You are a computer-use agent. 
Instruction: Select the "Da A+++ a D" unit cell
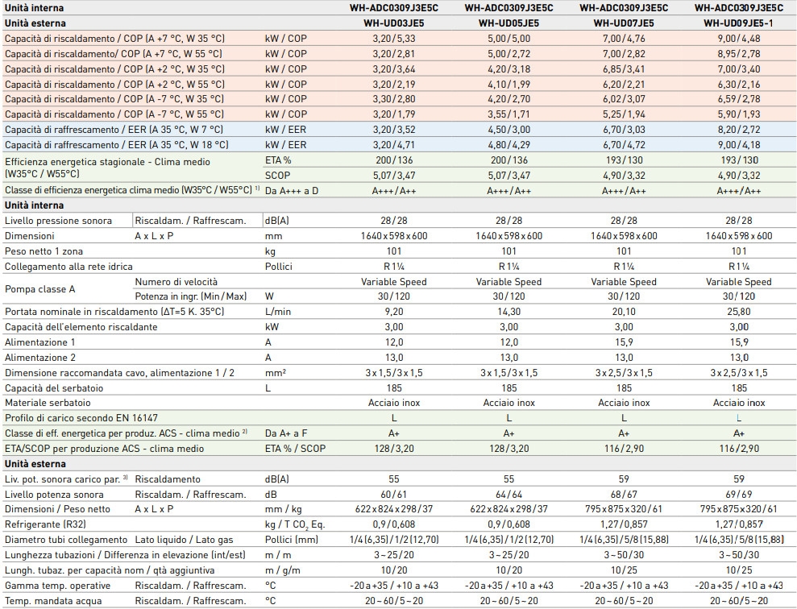(x=291, y=191)
